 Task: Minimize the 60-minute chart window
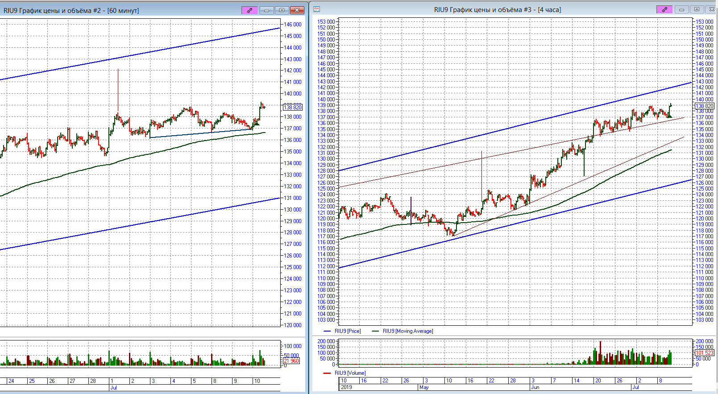[x=266, y=10]
